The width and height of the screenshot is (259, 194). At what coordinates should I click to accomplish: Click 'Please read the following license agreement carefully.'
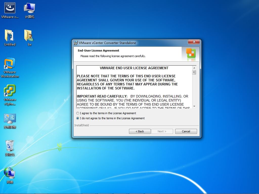[x=113, y=56]
